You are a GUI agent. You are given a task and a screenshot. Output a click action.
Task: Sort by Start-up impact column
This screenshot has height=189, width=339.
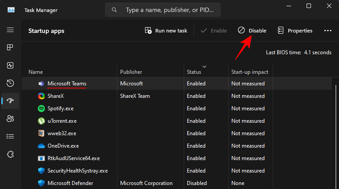(x=250, y=72)
